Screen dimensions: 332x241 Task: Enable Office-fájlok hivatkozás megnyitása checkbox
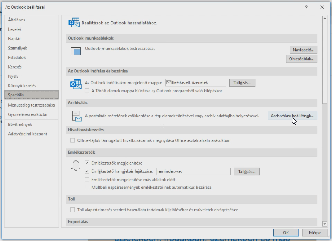point(73,140)
